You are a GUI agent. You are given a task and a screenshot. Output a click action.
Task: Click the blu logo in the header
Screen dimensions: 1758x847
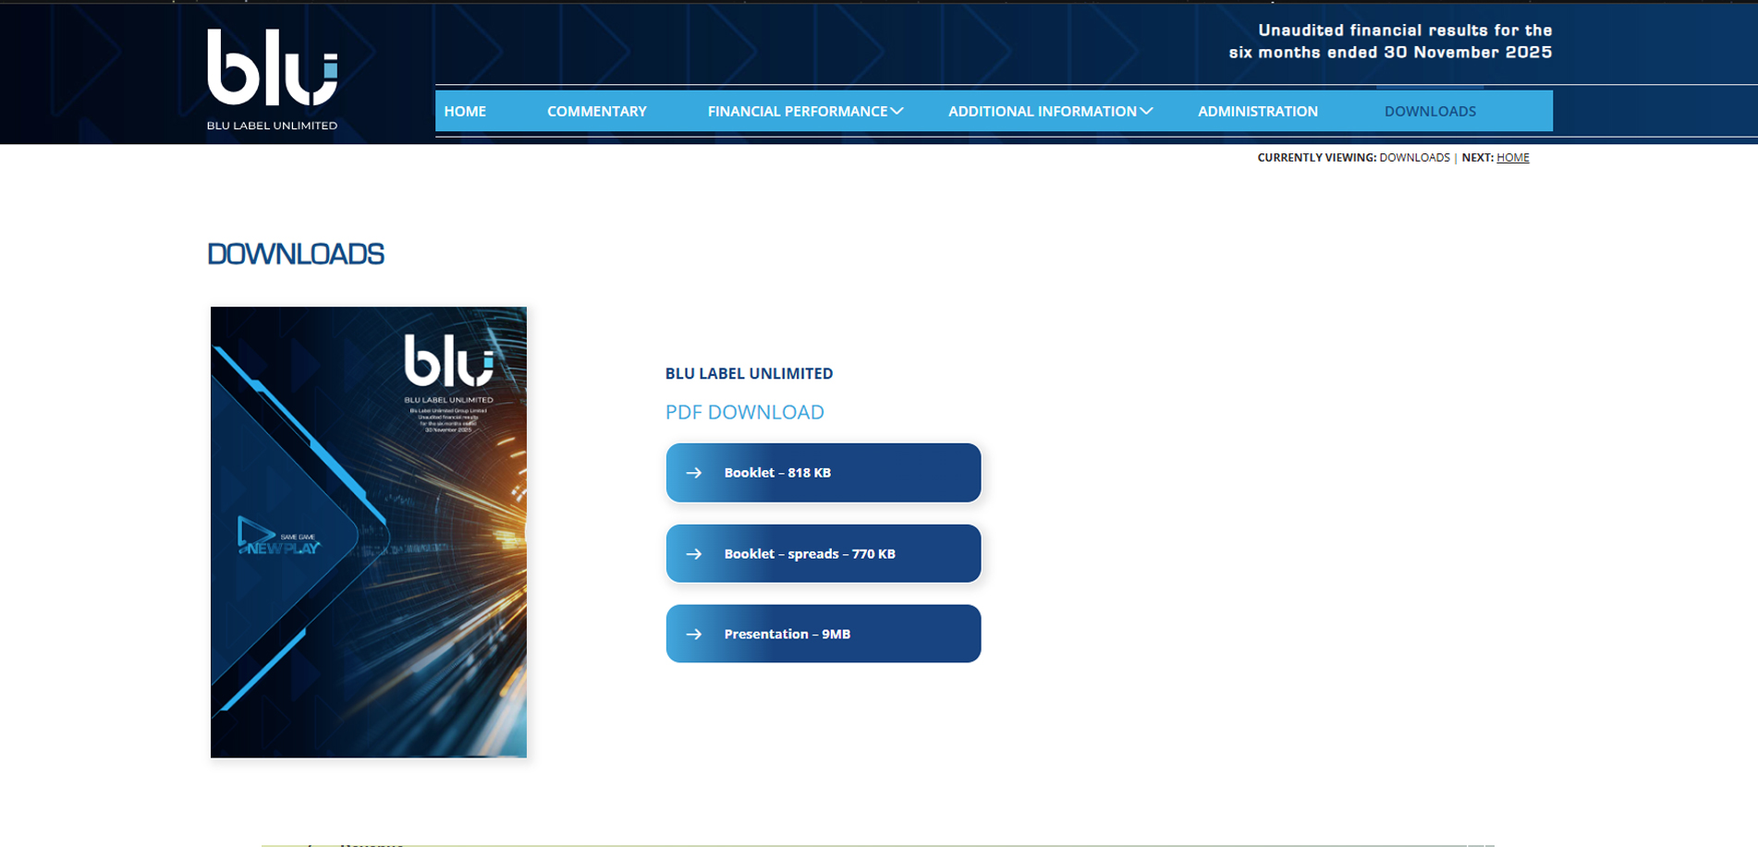coord(273,67)
